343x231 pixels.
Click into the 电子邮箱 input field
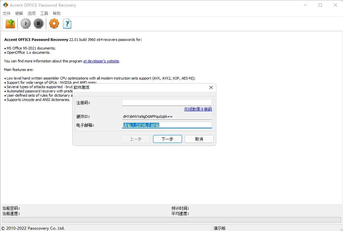(167, 125)
